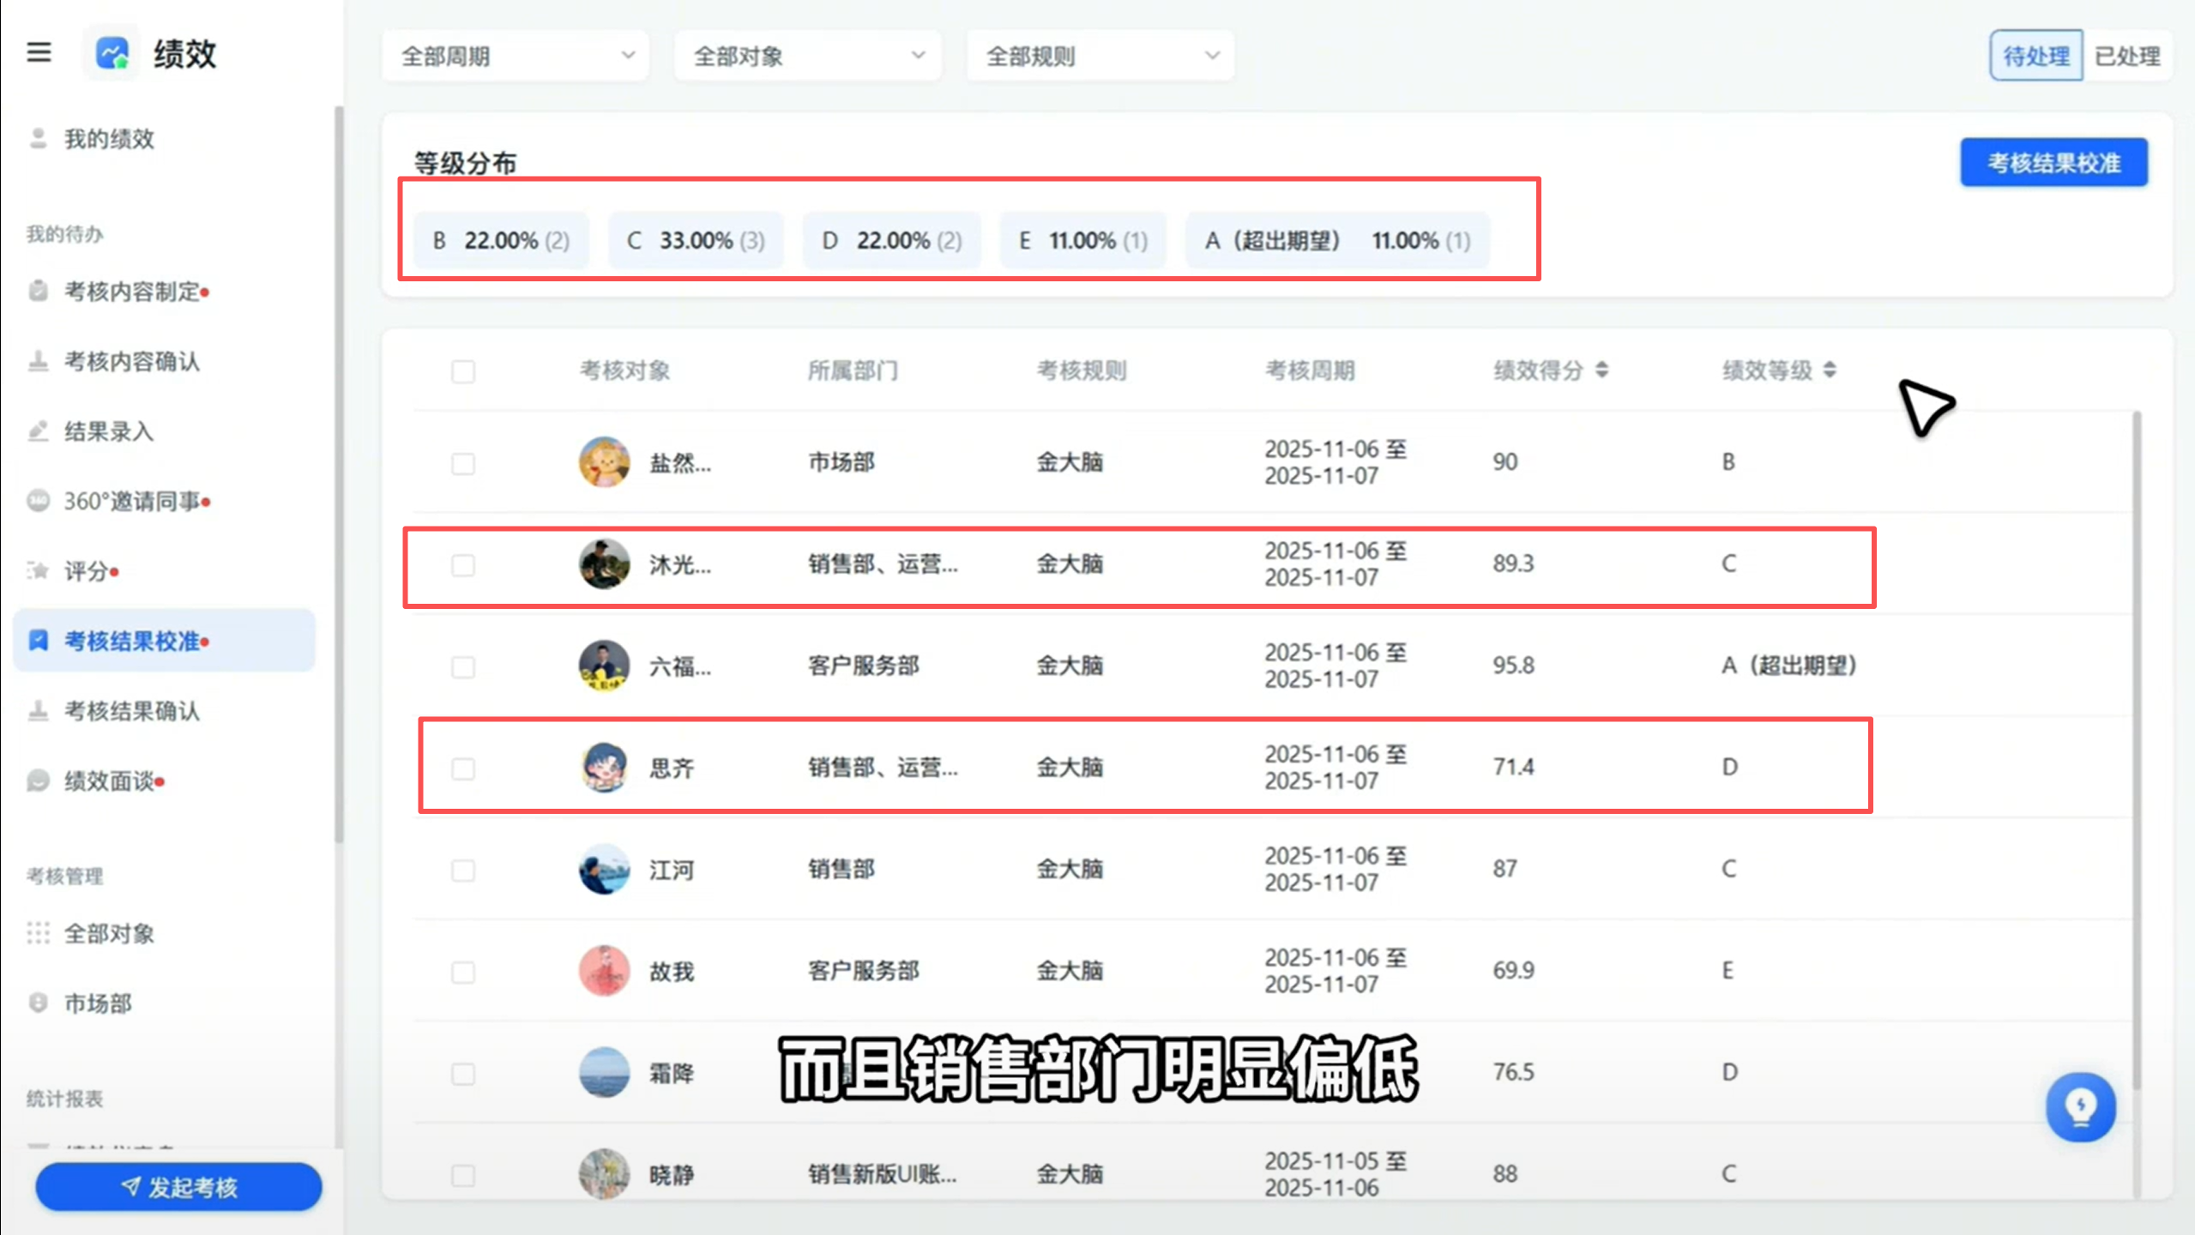
Task: Click the 全部对象 grid icon
Action: click(x=38, y=932)
